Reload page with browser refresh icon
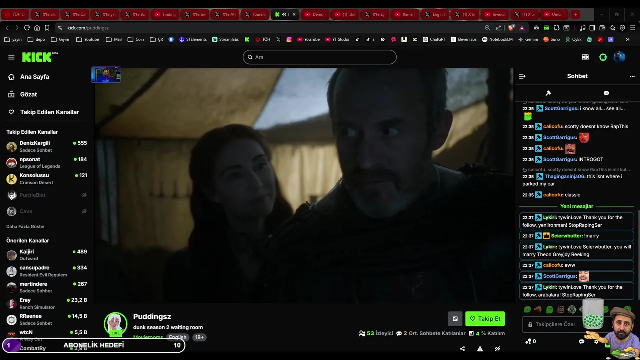640x360 pixels. click(x=27, y=28)
